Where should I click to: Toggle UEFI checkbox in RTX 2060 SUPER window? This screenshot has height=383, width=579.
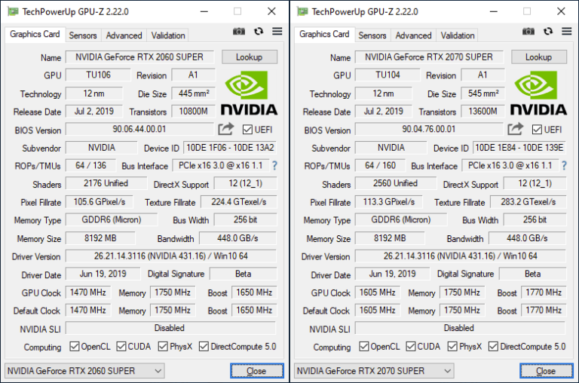pos(247,129)
